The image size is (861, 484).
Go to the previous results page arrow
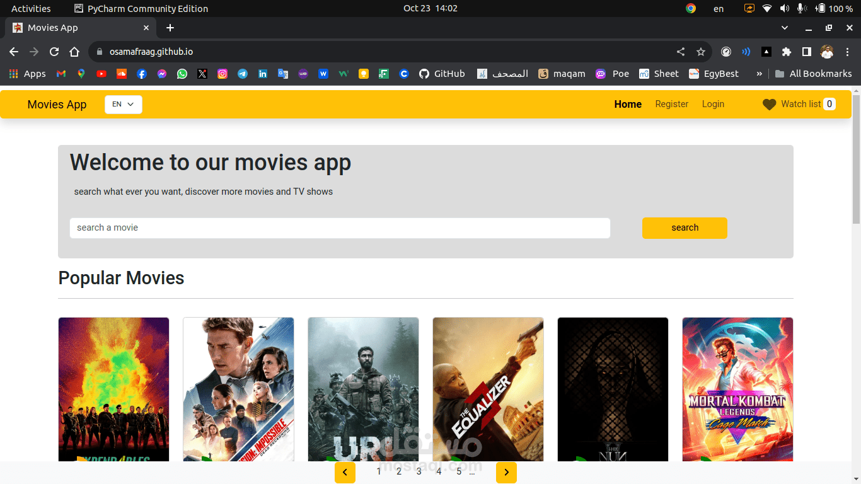point(345,473)
